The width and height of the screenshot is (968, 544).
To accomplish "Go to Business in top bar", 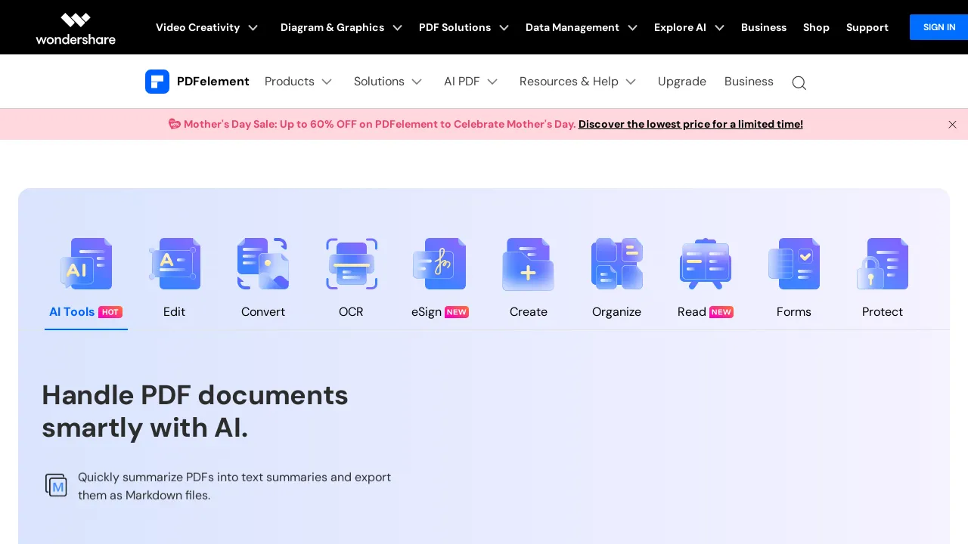I will click(x=764, y=27).
